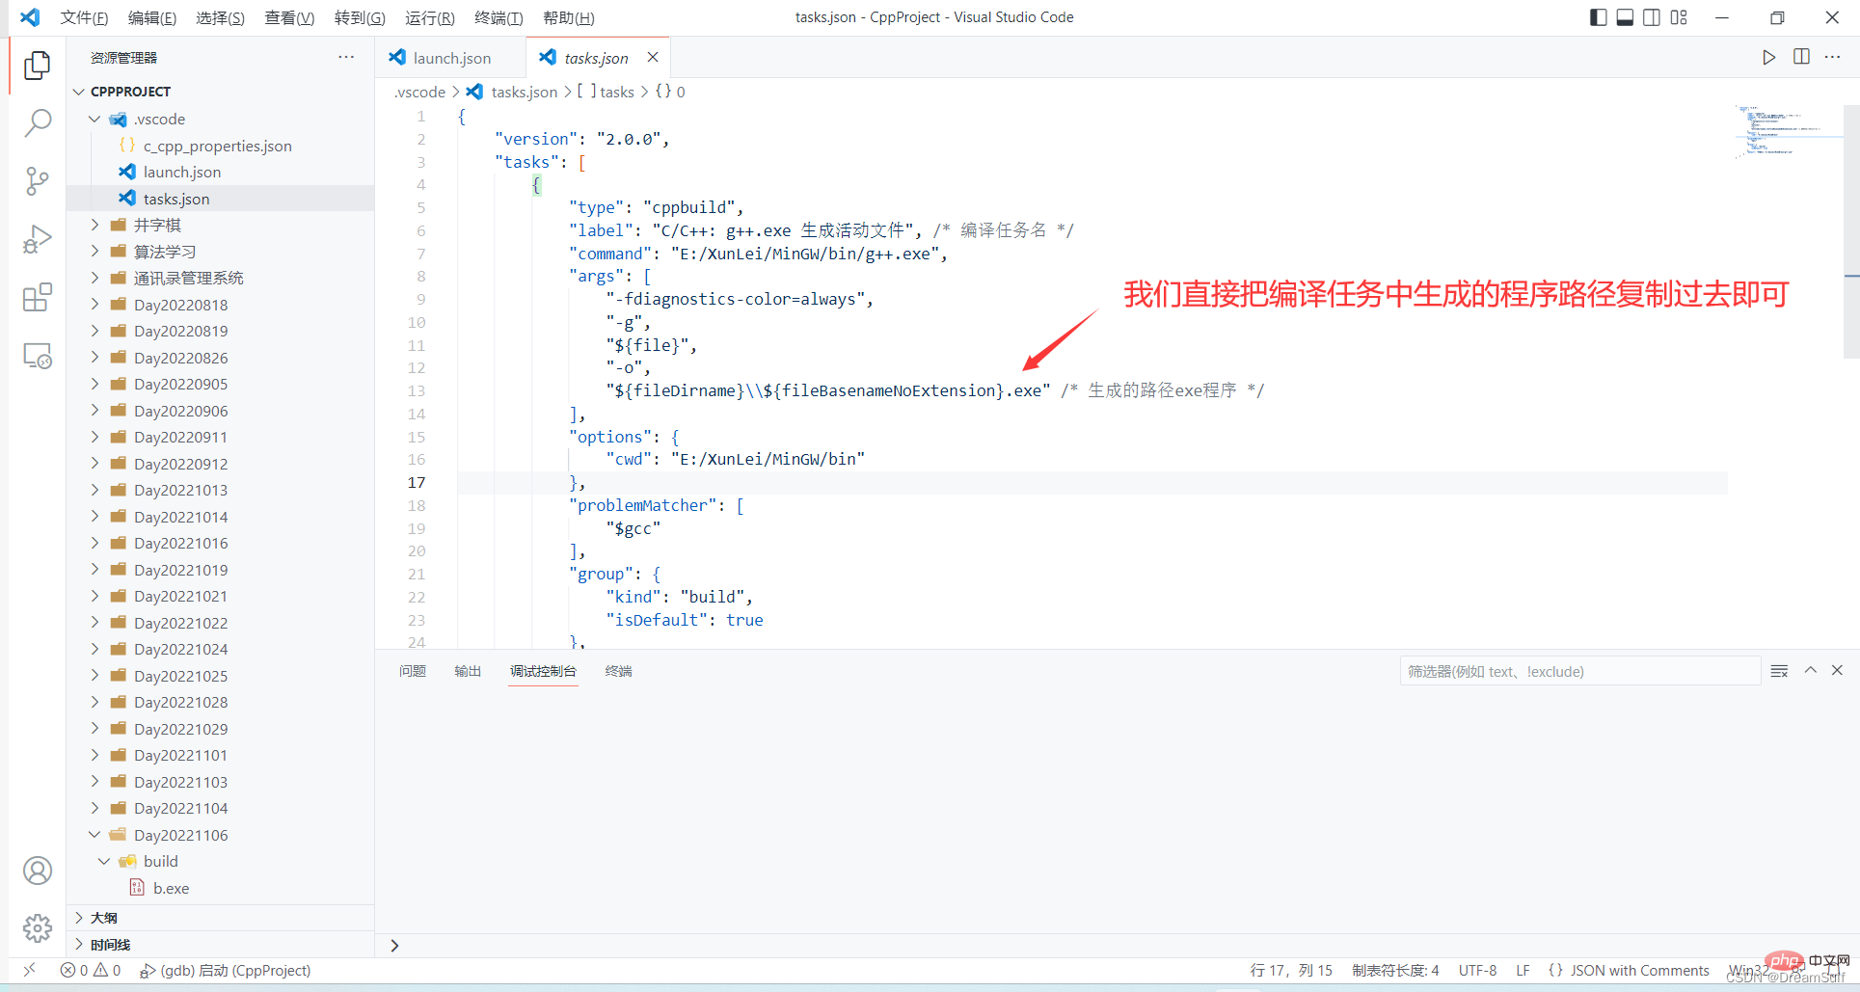Toggle the secondary side bar layout button
Viewport: 1860px width, 992px height.
click(x=1652, y=17)
